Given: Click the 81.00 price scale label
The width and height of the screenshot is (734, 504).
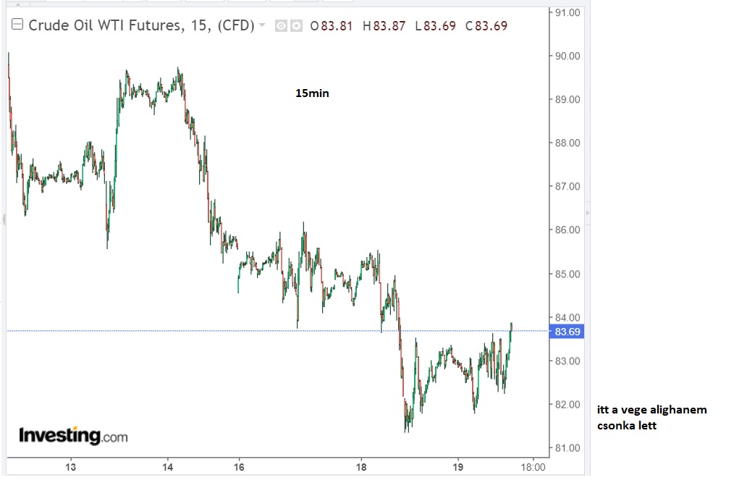Looking at the screenshot, I should (568, 448).
